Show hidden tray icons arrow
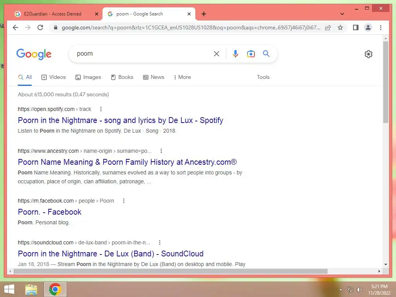Screen dimensions: 396x297 [x=341, y=290]
